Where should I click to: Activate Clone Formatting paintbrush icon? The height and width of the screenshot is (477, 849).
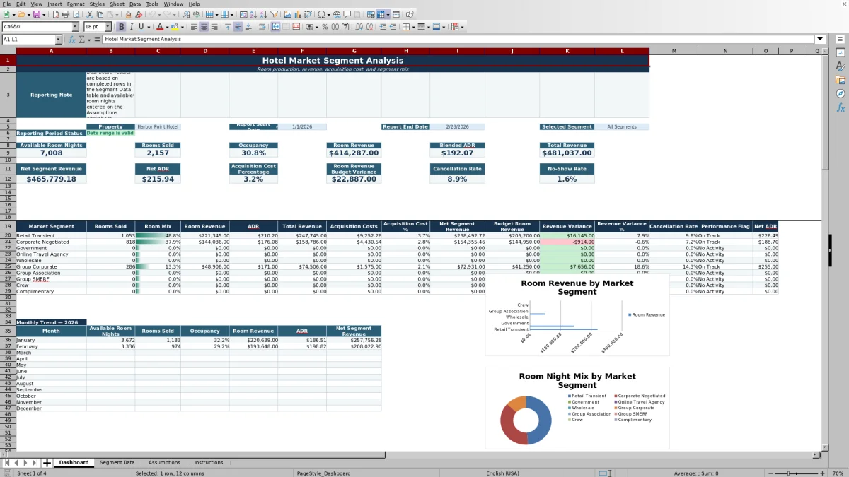click(x=128, y=14)
